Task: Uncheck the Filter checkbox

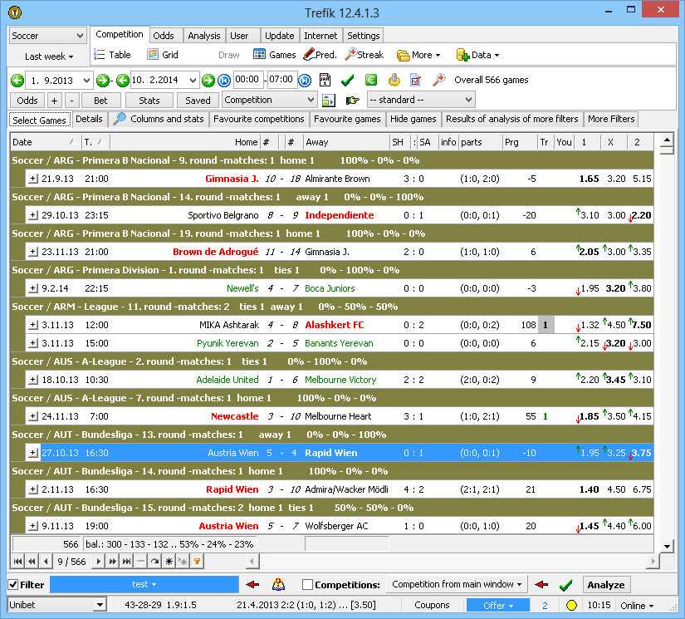Action: pos(14,584)
